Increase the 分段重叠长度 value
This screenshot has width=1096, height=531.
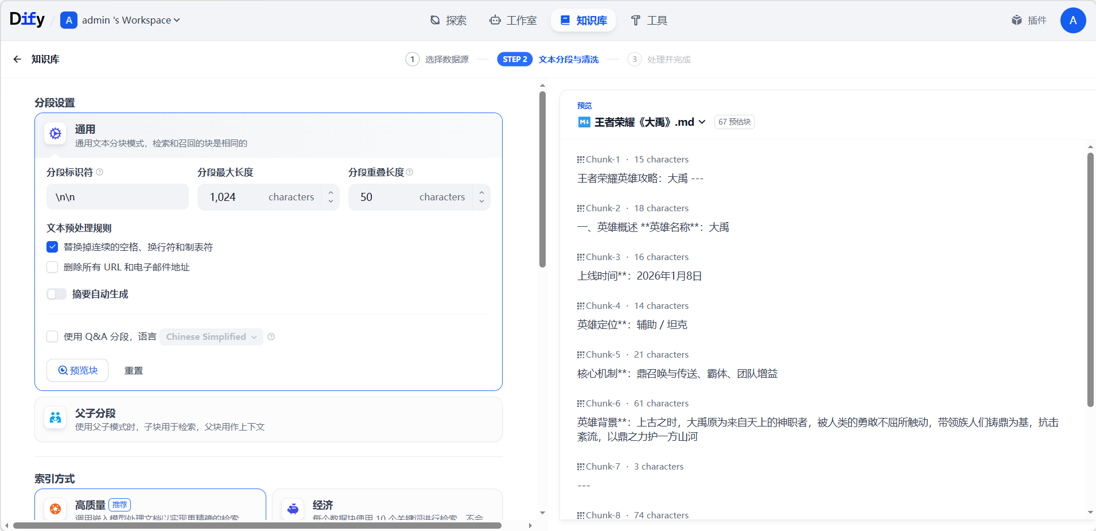pyautogui.click(x=481, y=192)
